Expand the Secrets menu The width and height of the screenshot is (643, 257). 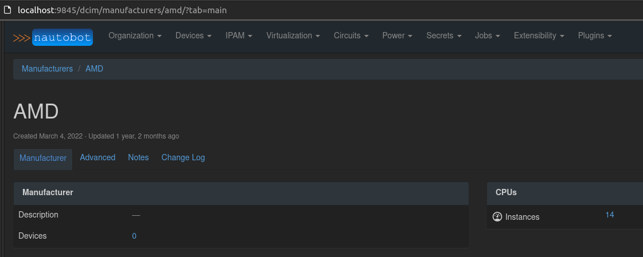[x=444, y=35]
